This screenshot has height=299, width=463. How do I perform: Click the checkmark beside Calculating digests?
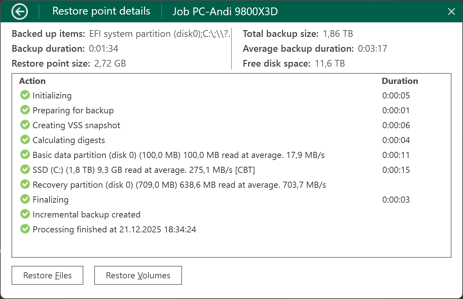[x=25, y=140]
